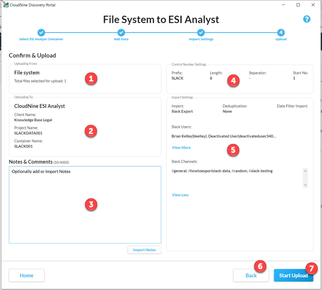Click Import Notes button
This screenshot has height=290, width=322.
point(144,250)
